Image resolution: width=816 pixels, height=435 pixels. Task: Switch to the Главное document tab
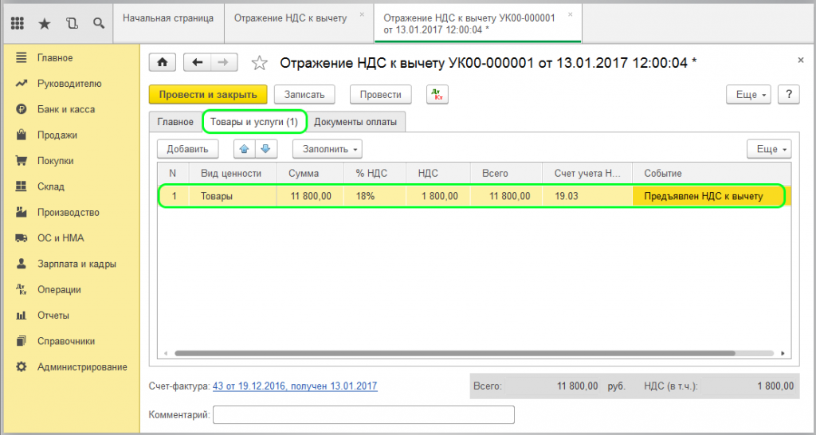click(x=175, y=122)
